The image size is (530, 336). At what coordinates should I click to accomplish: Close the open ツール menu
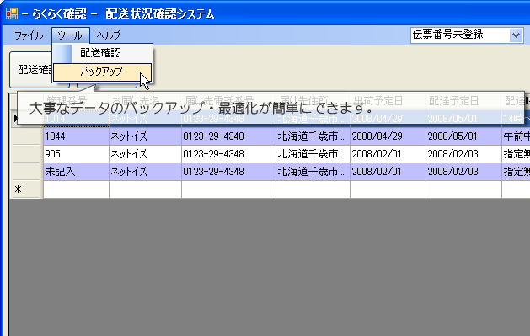tap(70, 35)
